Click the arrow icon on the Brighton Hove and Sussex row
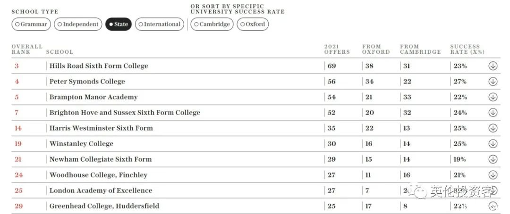 tap(493, 113)
